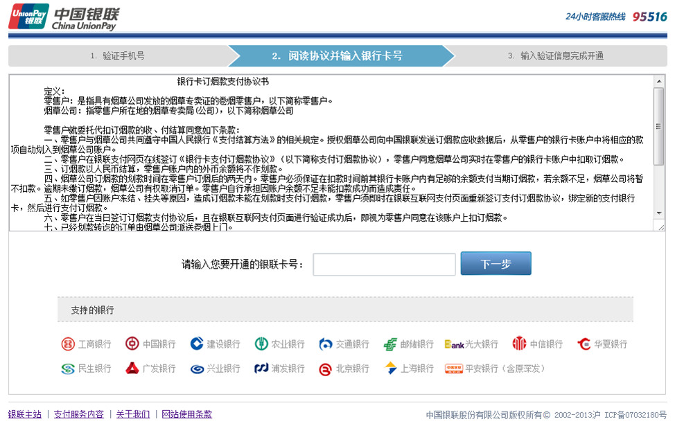Click the 下一步 button

coord(496,263)
